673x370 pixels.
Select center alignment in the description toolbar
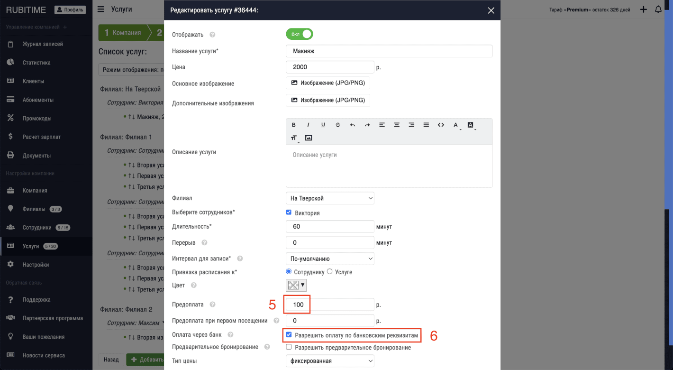(x=397, y=124)
